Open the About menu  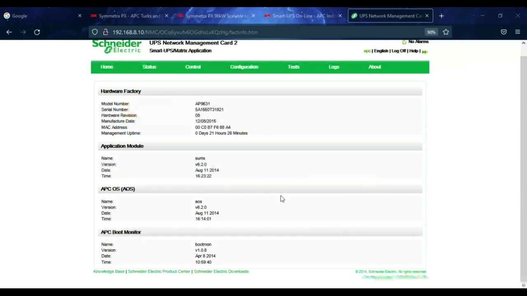375,67
